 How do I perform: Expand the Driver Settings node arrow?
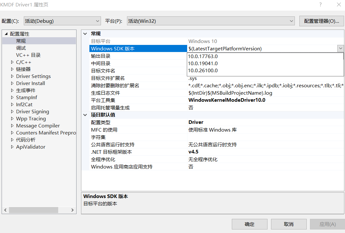12,76
